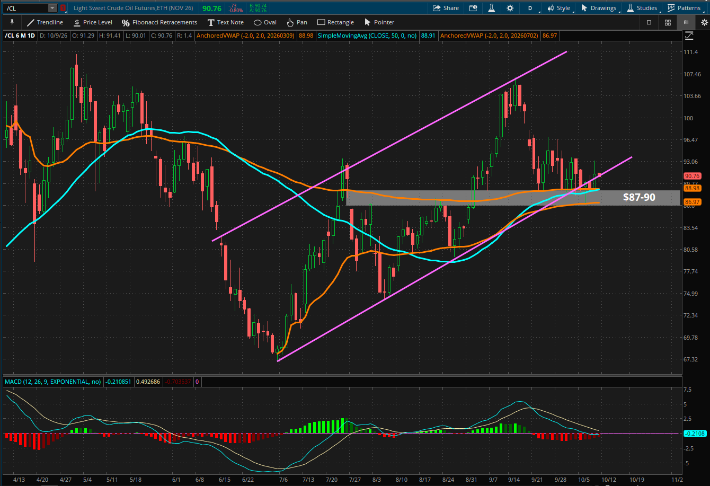Click the 90.76 last price value
This screenshot has width=710, height=486.
(x=212, y=8)
